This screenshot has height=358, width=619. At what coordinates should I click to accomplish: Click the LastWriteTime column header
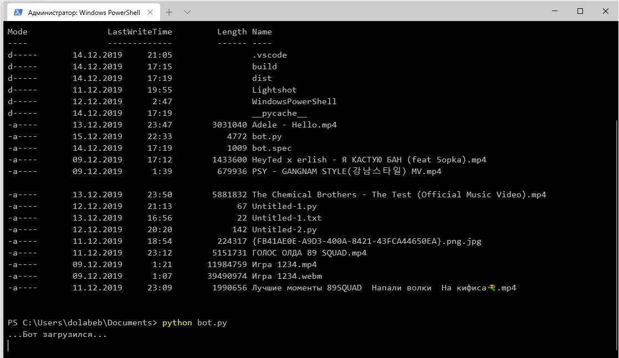(140, 32)
